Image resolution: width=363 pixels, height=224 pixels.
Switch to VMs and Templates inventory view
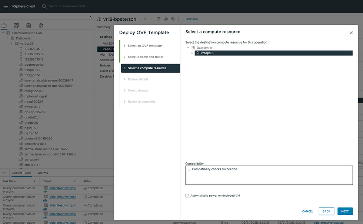[16, 25]
